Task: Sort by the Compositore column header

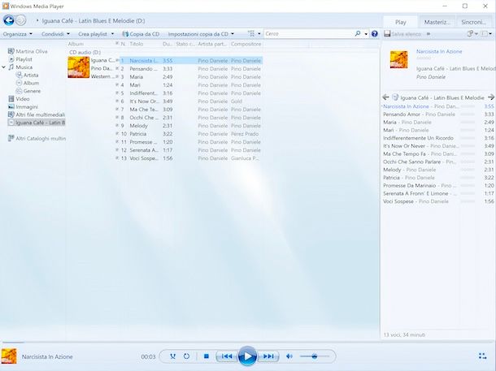Action: click(246, 44)
